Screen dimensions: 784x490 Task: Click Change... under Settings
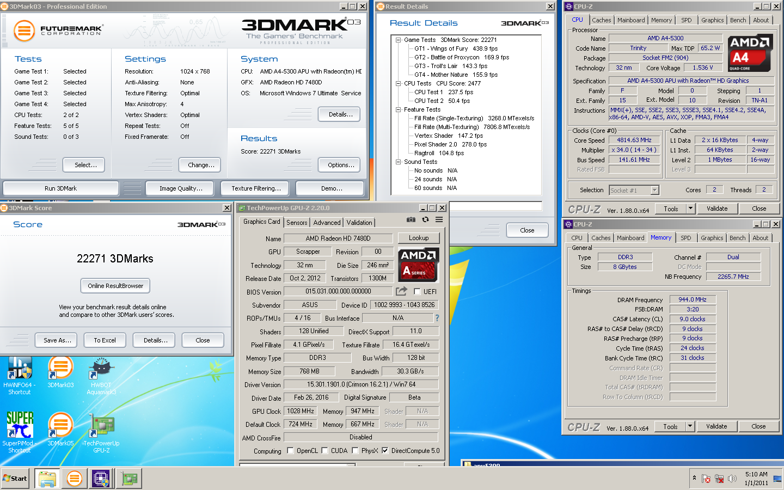[201, 165]
